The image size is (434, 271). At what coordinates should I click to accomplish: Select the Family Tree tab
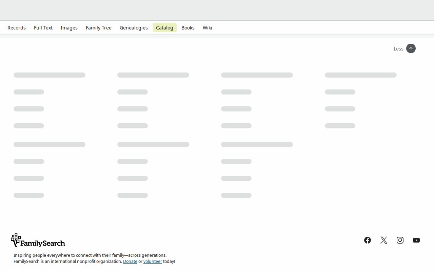[99, 28]
